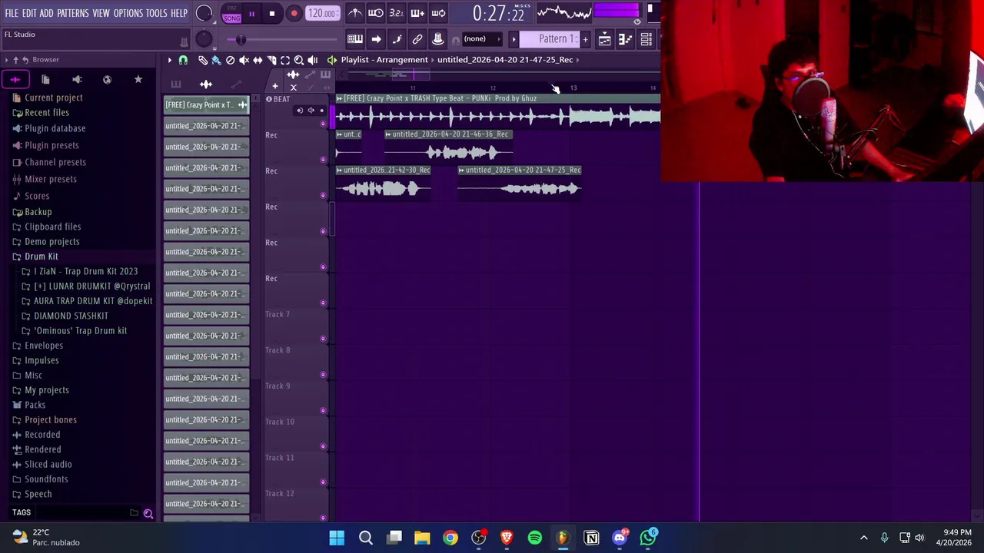The image size is (984, 553).
Task: Select the Slice tool in playlist toolbar
Action: click(x=271, y=60)
